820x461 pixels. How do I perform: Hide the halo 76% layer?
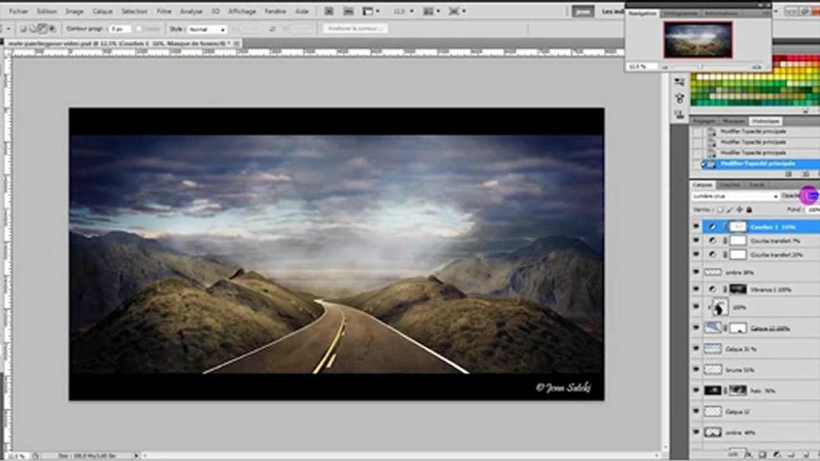[x=697, y=390]
